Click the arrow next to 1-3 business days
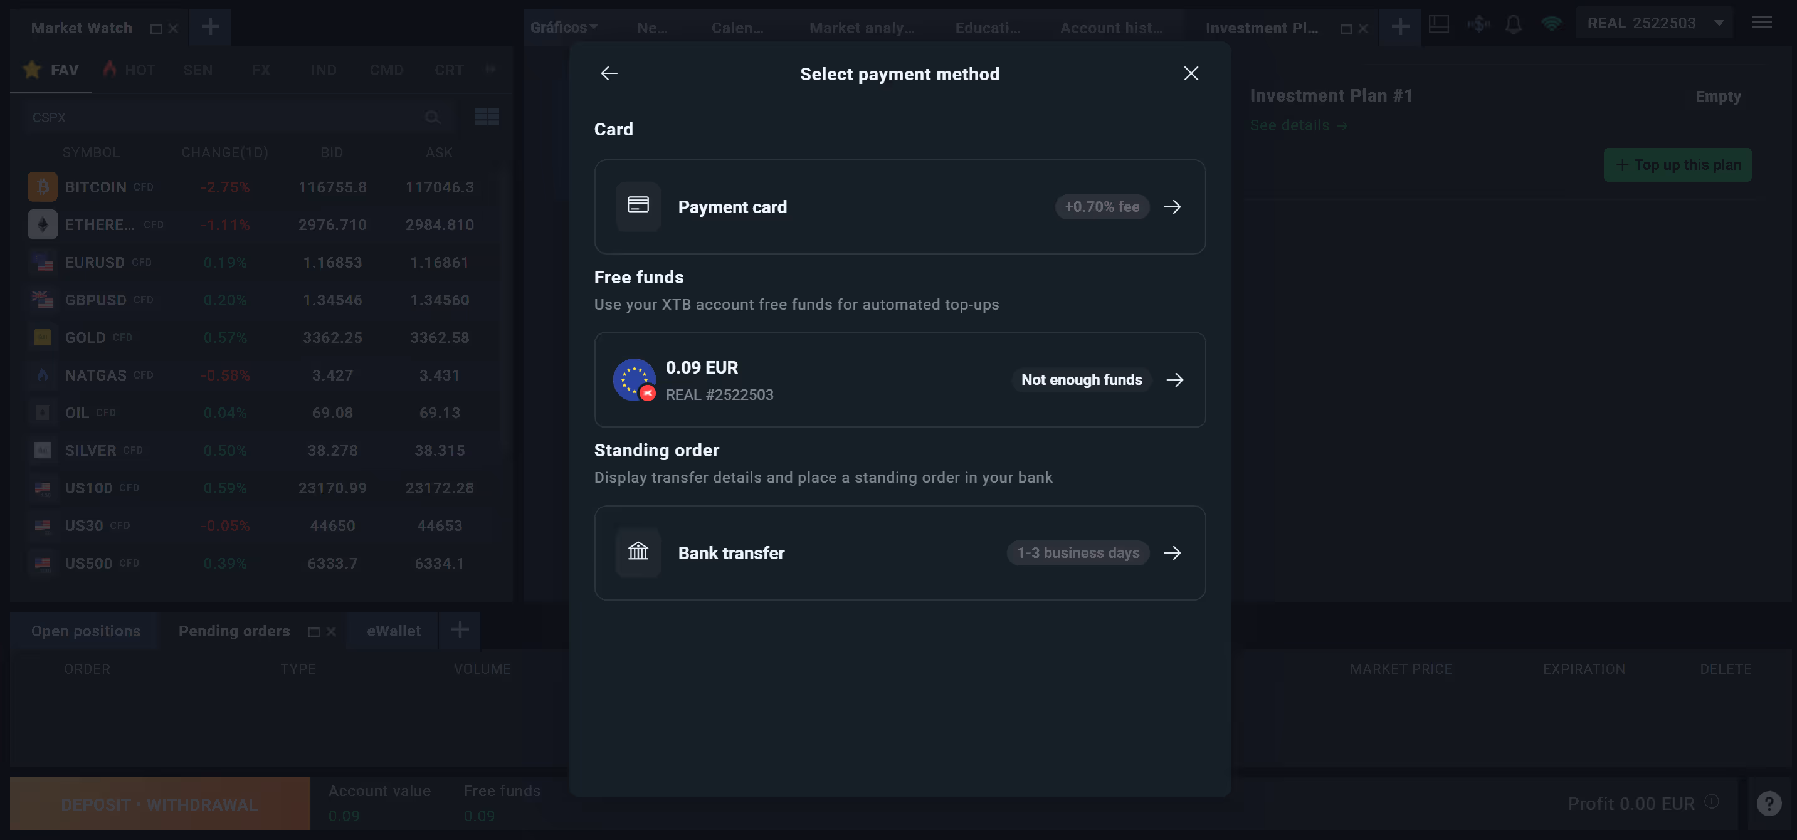This screenshot has width=1797, height=840. pos(1172,552)
